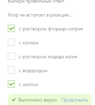Uncheck the "с раствором фторида натрия" checkbox
This screenshot has height=105, width=95.
click(x=11, y=28)
